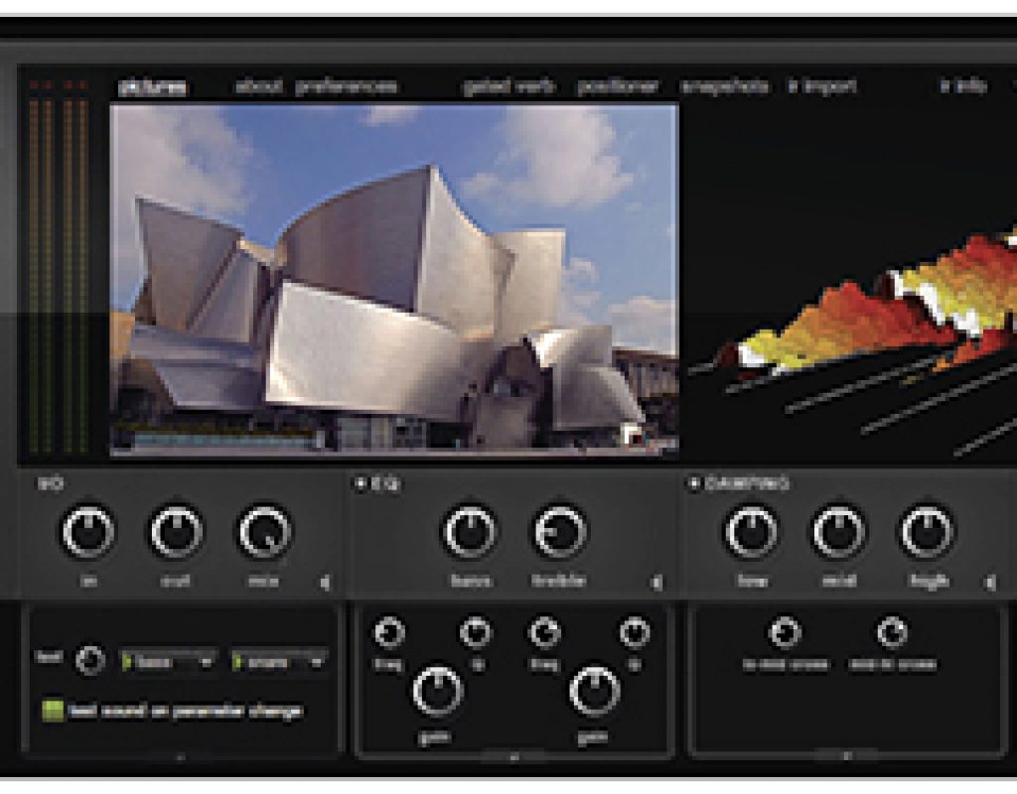Image resolution: width=1017 pixels, height=794 pixels.
Task: Click the Damping mid knob
Action: pyautogui.click(x=838, y=532)
